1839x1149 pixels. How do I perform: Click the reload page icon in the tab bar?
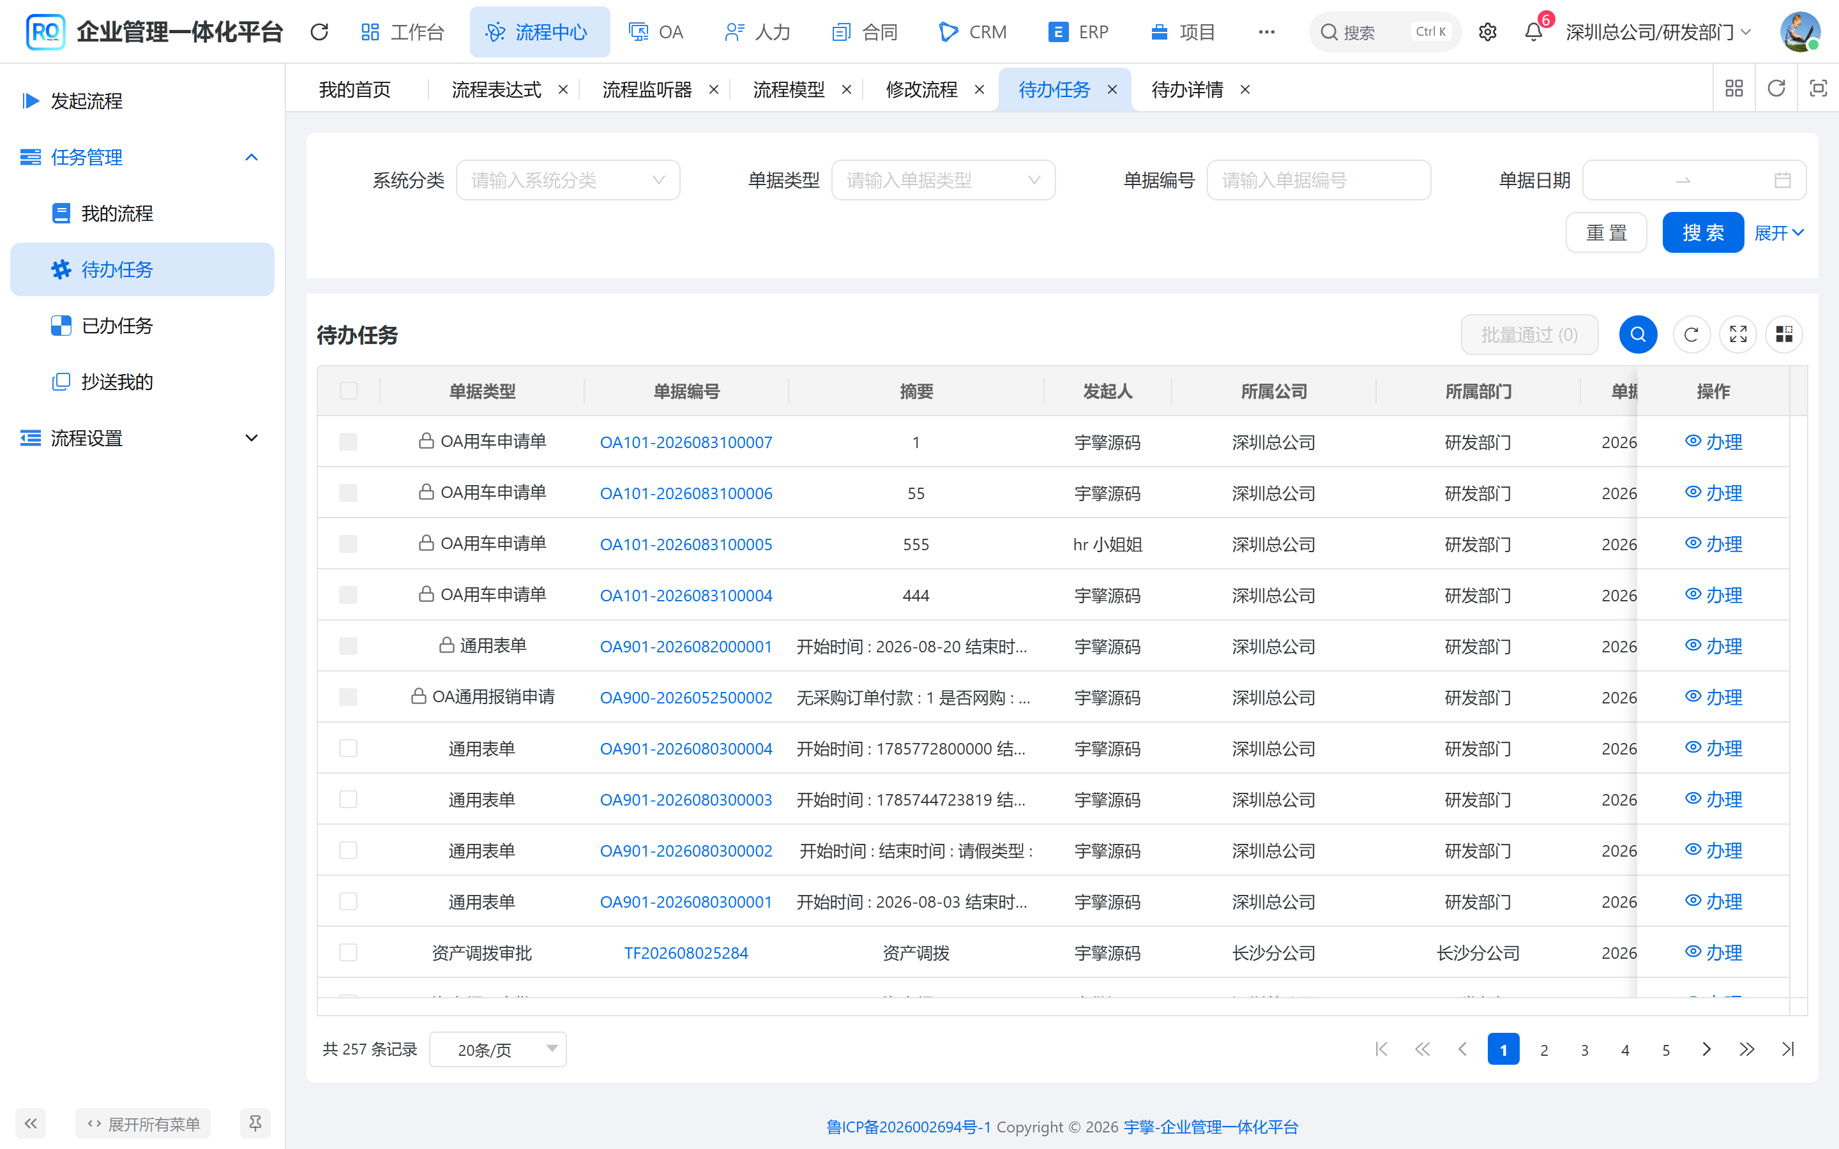point(1776,89)
